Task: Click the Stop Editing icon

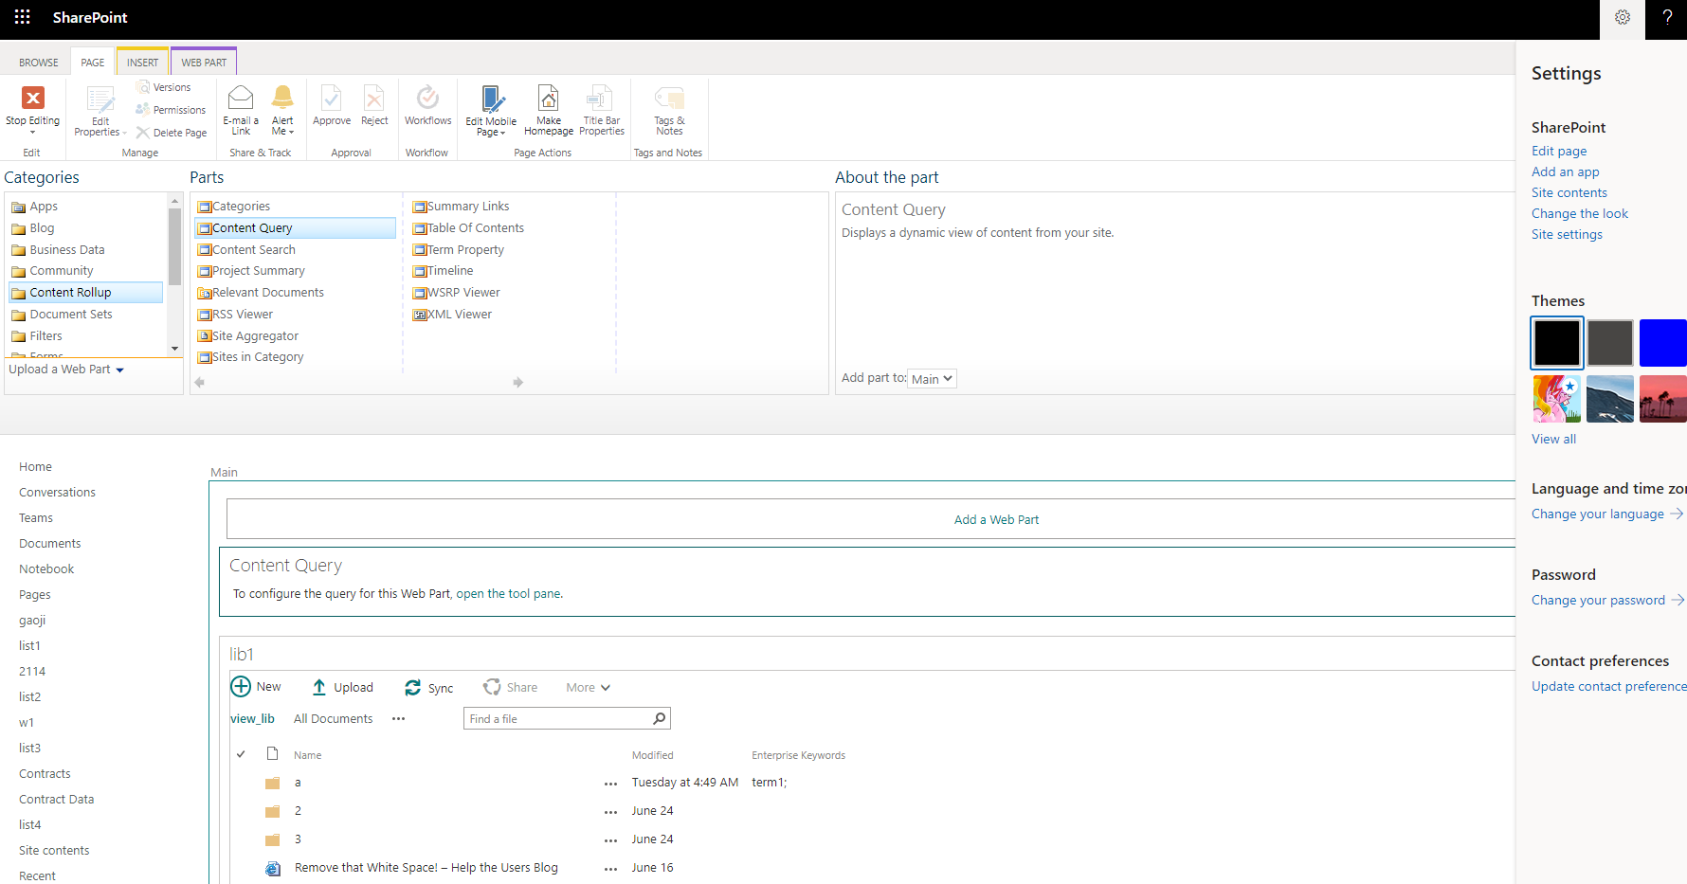Action: click(33, 98)
